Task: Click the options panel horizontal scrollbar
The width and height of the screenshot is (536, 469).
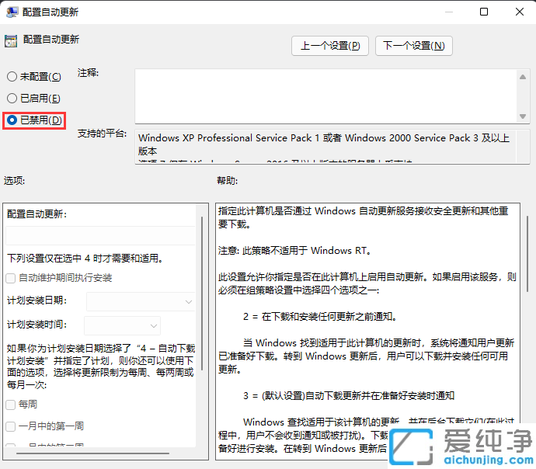Action: 92,453
